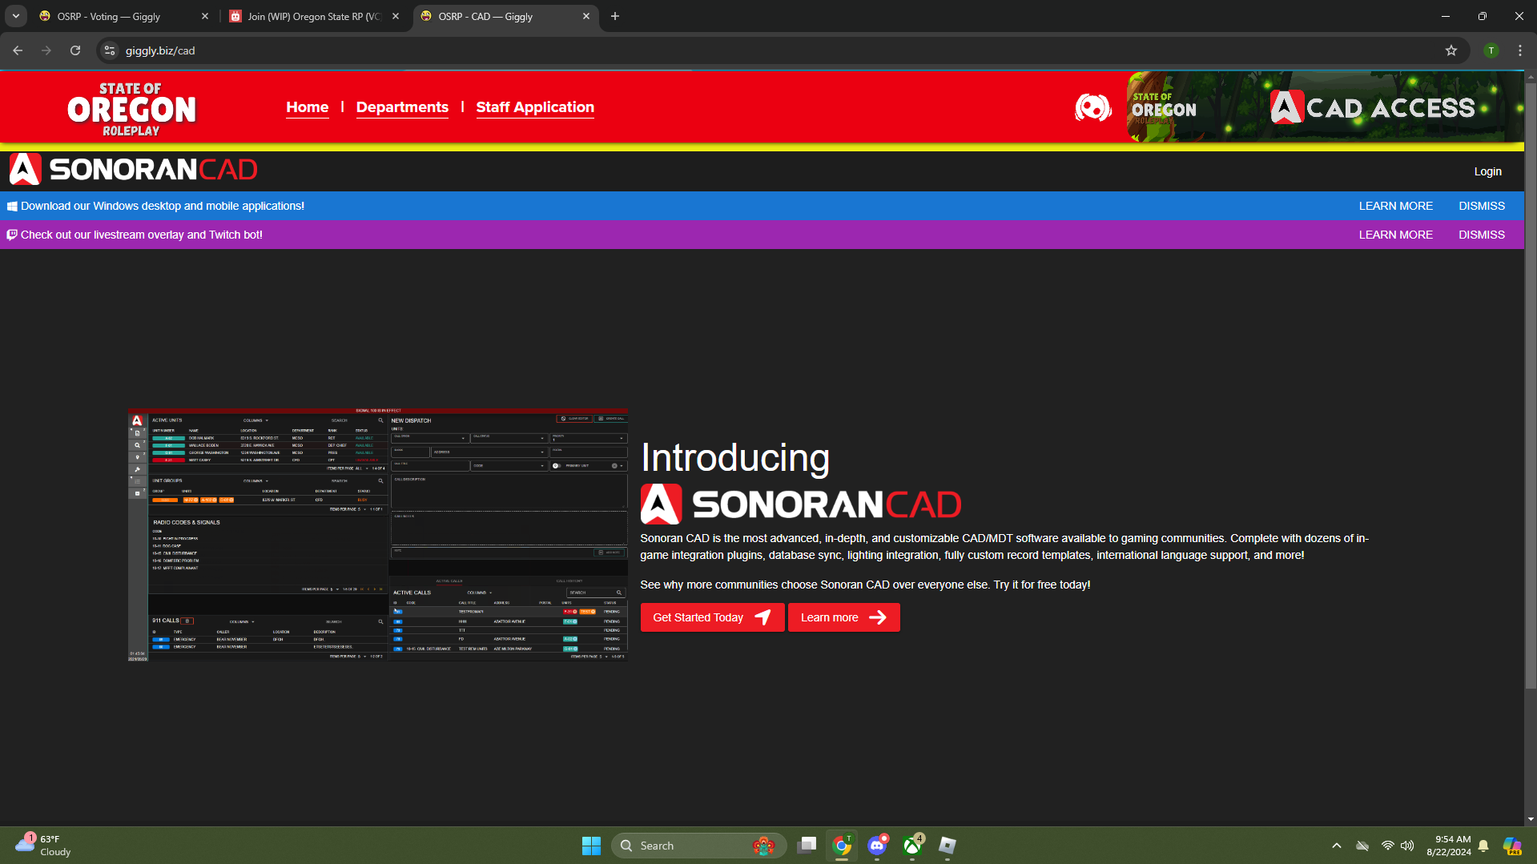The image size is (1537, 864).
Task: Click Learn More on Windows desktop banner
Action: coord(1395,206)
